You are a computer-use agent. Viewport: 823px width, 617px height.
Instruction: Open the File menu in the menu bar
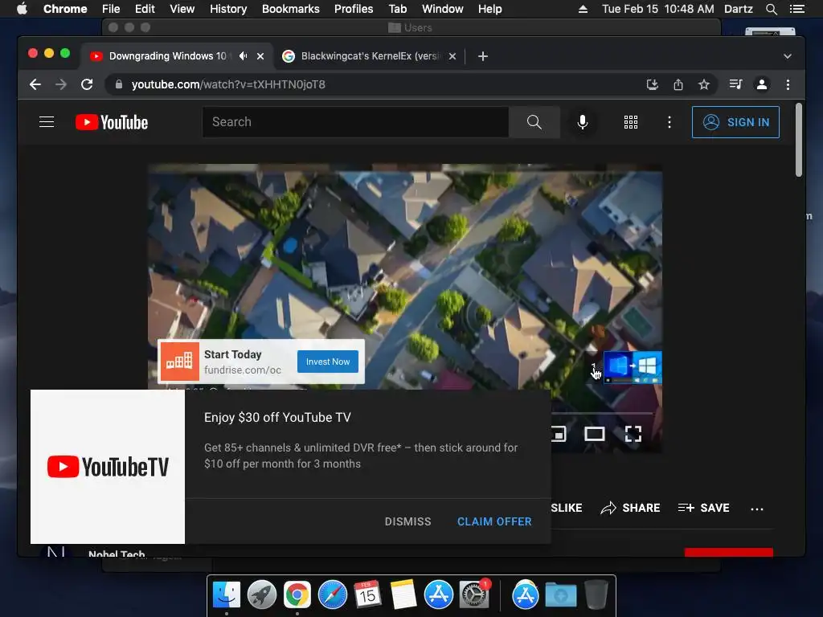(111, 9)
